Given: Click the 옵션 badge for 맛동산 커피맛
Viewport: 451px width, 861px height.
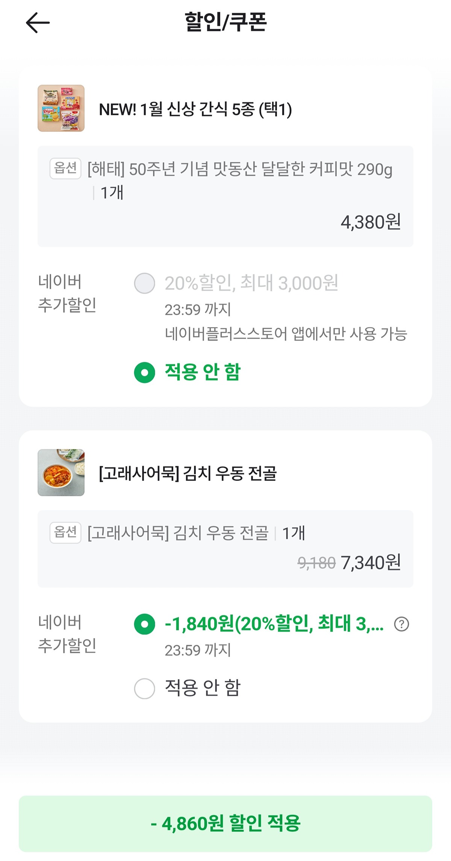Looking at the screenshot, I should click(65, 168).
